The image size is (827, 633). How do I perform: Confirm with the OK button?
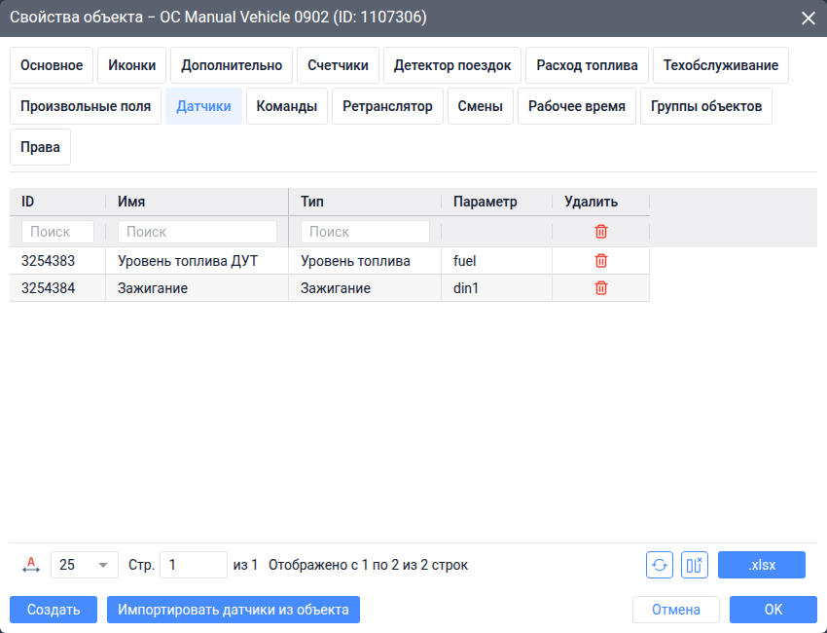click(773, 610)
